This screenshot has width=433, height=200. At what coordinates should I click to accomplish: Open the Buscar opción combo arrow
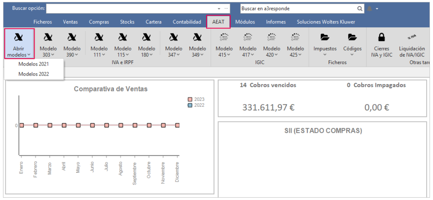pos(219,9)
